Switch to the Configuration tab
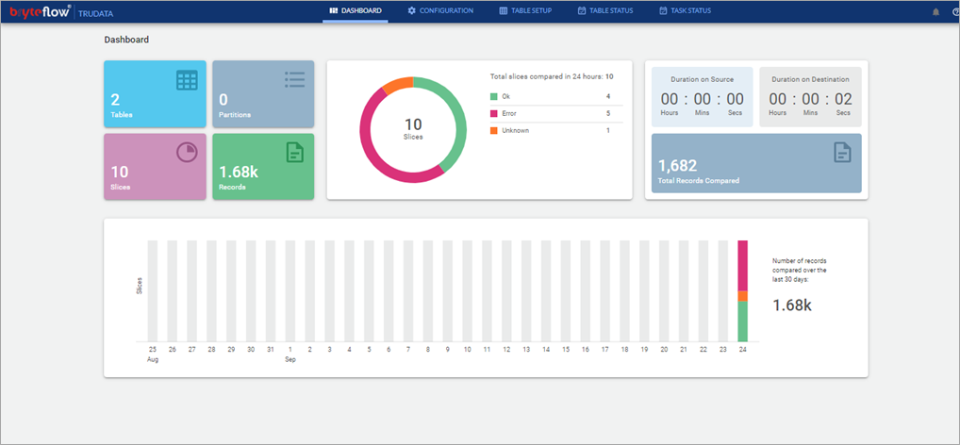This screenshot has height=445, width=960. pyautogui.click(x=440, y=11)
